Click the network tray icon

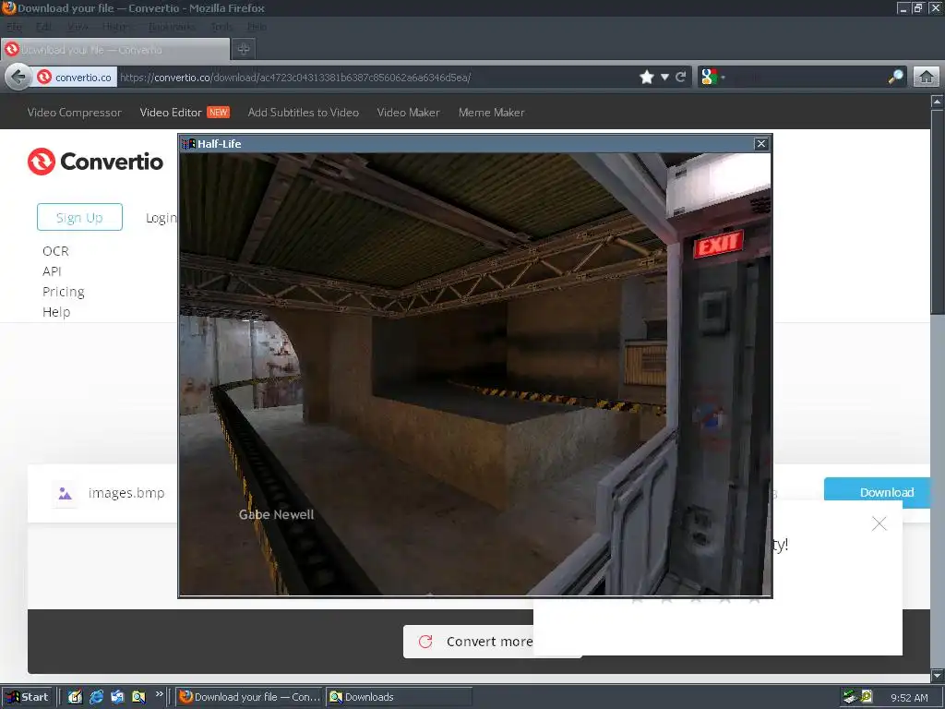(x=850, y=698)
